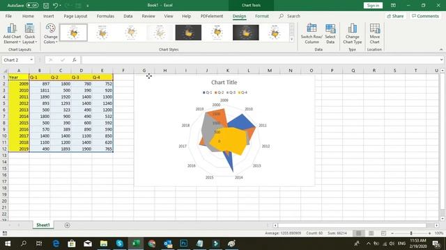446x250 pixels.
Task: Open the PDFelement tab
Action: pos(212,16)
